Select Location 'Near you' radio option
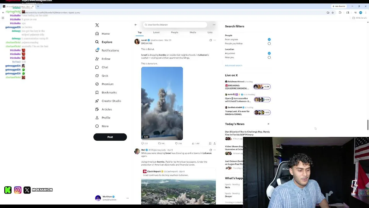The width and height of the screenshot is (369, 208). click(269, 57)
